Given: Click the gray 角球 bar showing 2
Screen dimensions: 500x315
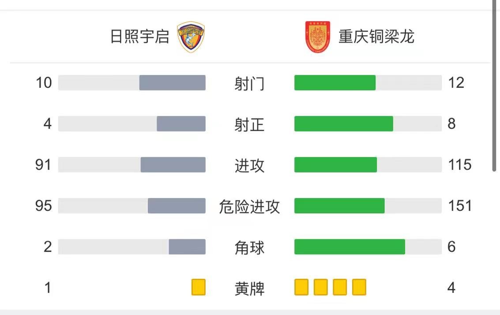Looking at the screenshot, I should click(187, 247).
